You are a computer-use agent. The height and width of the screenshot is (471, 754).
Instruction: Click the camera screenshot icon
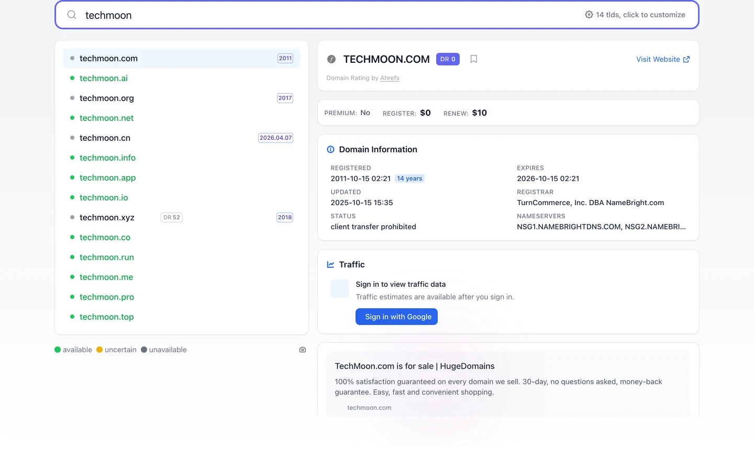pyautogui.click(x=303, y=350)
